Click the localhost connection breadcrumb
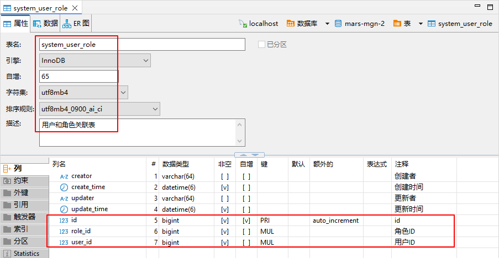 [x=258, y=24]
